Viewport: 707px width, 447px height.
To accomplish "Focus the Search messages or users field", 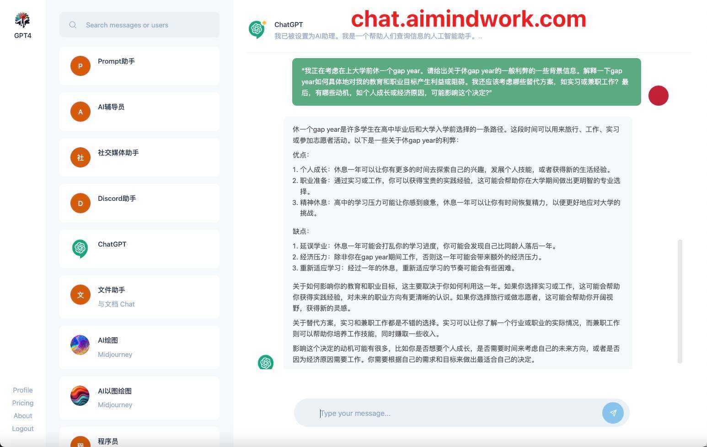I will tap(139, 25).
